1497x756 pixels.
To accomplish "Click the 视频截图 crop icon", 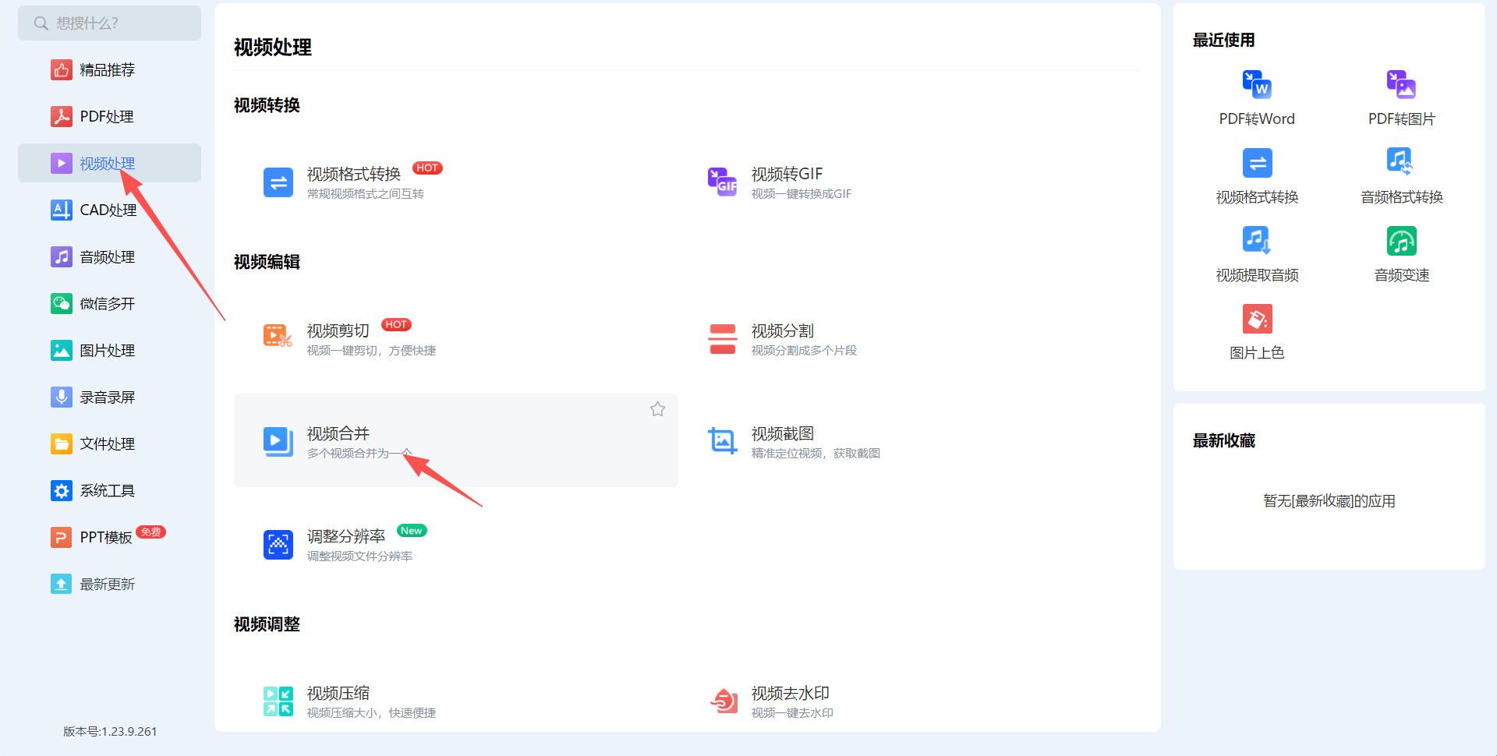I will tap(723, 442).
